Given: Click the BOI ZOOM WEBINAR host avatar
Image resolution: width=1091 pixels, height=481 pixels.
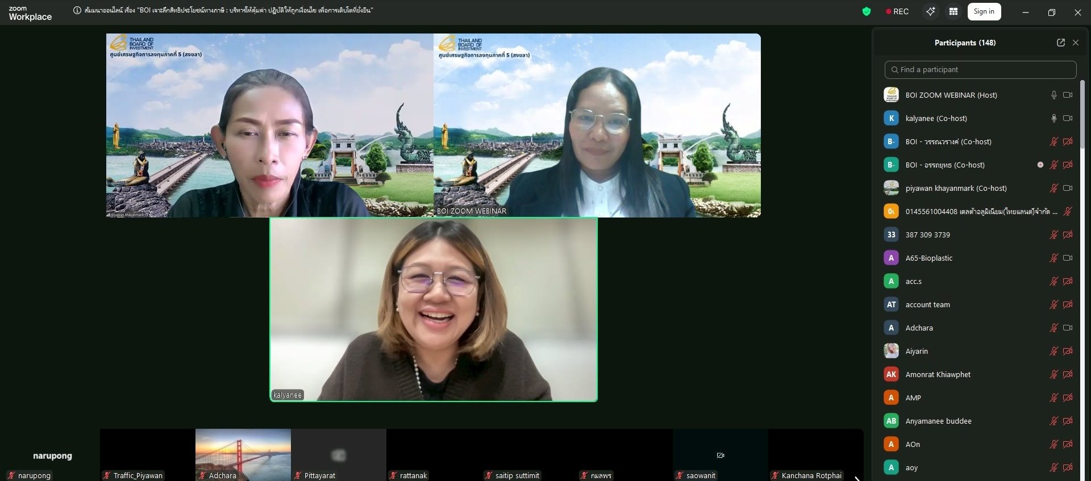Looking at the screenshot, I should click(x=891, y=95).
